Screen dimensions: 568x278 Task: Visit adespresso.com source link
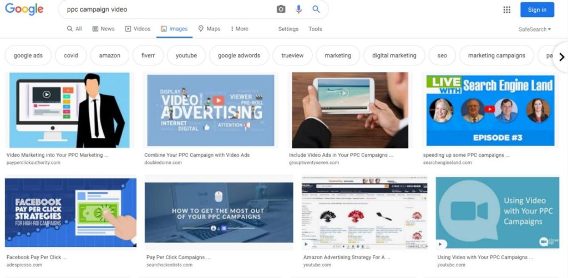point(24,265)
